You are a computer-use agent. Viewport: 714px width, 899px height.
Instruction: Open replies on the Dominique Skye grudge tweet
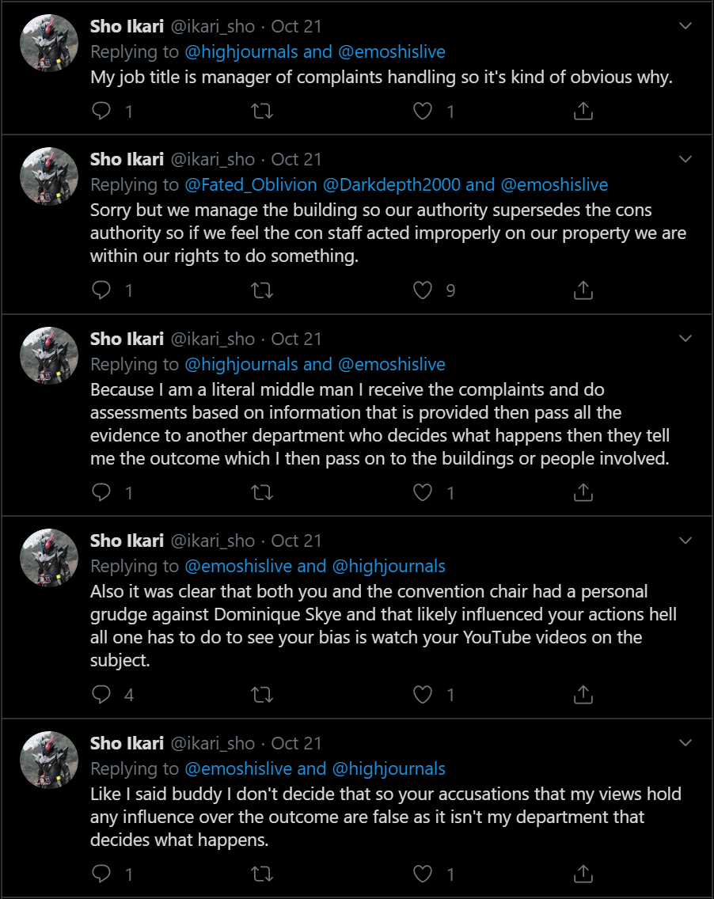pyautogui.click(x=101, y=694)
